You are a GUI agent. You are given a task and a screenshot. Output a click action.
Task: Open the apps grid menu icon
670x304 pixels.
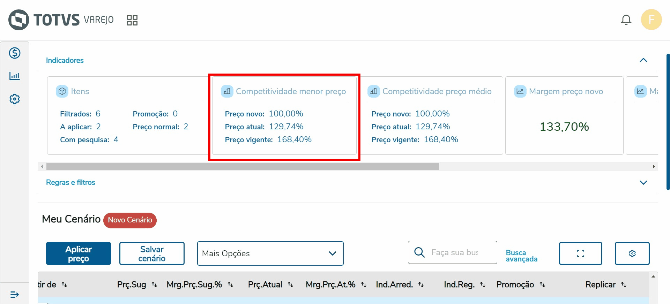pos(132,20)
